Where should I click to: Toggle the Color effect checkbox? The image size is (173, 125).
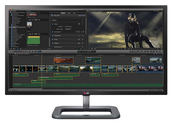click(x=53, y=24)
